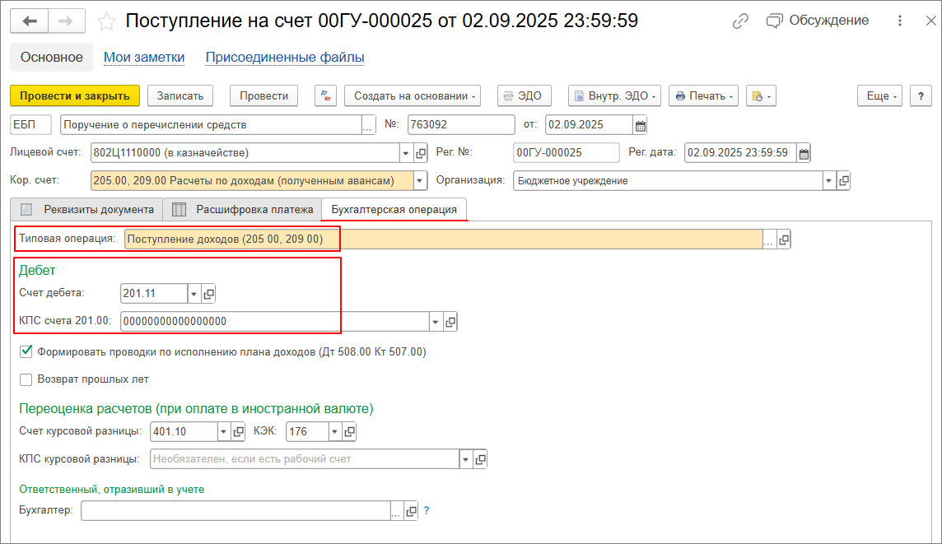Click the back navigation arrow

(x=30, y=21)
